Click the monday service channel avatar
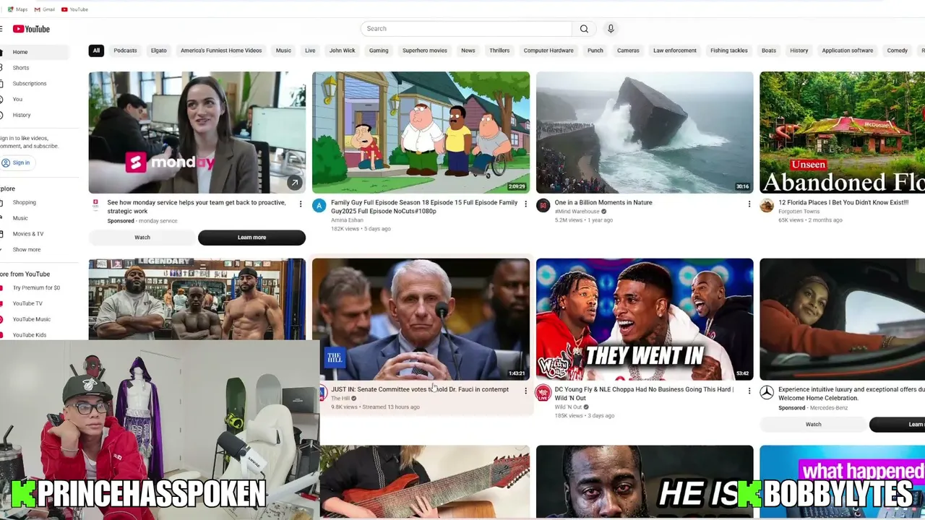The height and width of the screenshot is (520, 925). coord(95,206)
